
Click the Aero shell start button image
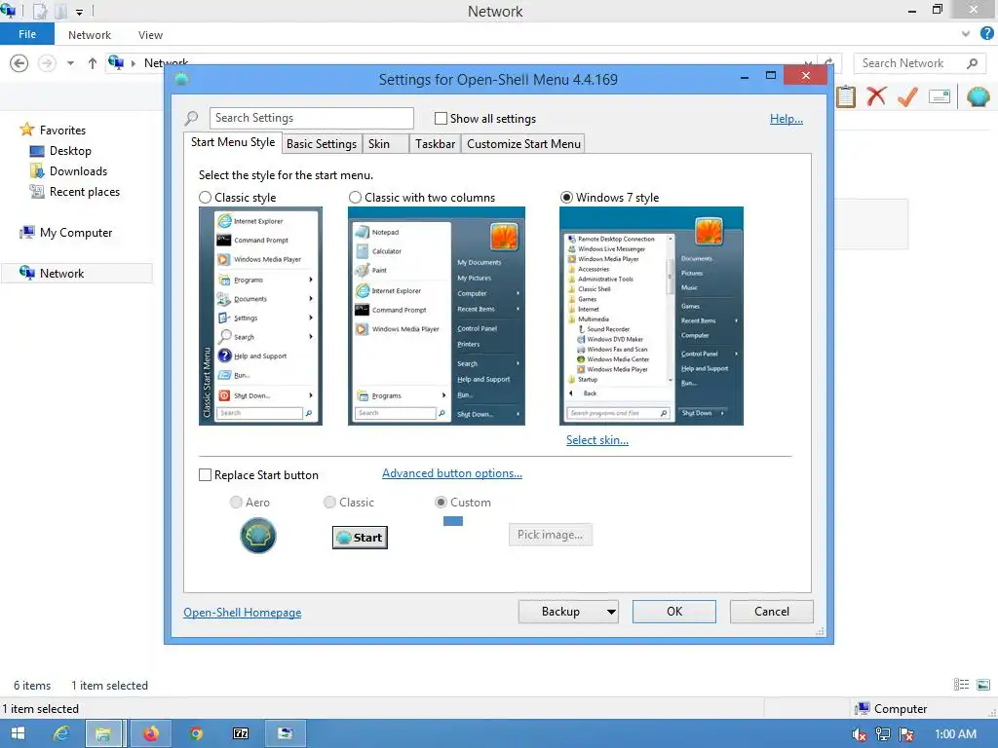[257, 536]
